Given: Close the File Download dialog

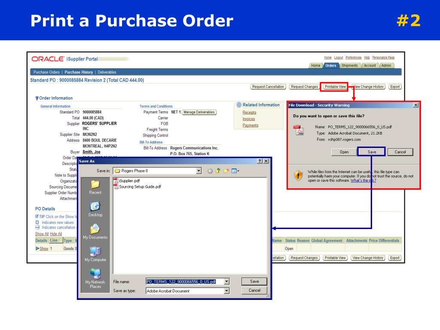Looking at the screenshot, I should click(416, 105).
